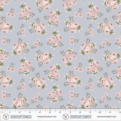121x121 pixels.
Task: Click the ruler number 2
Action: click(19, 112)
